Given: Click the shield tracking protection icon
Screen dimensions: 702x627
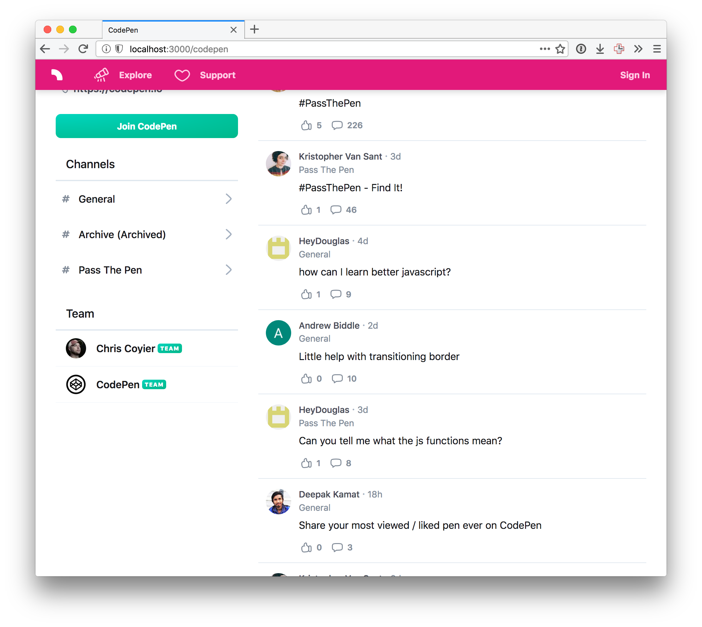Looking at the screenshot, I should pyautogui.click(x=119, y=49).
